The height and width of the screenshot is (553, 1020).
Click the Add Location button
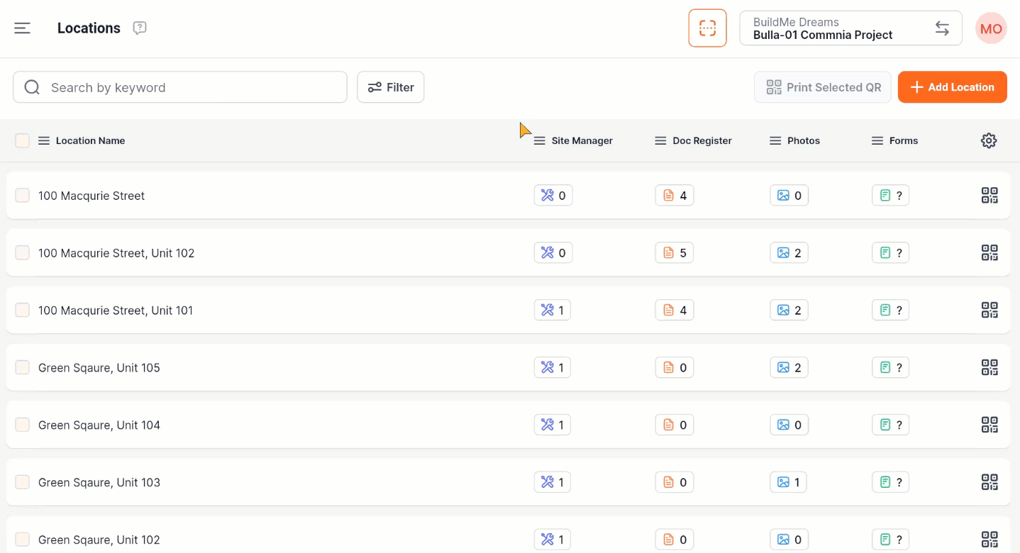pos(952,87)
